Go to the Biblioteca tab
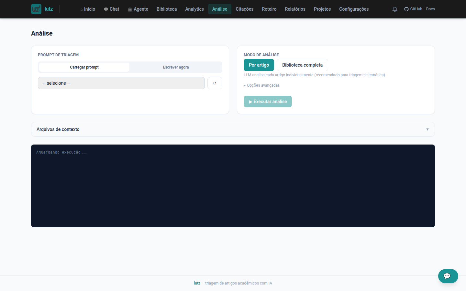 167,9
